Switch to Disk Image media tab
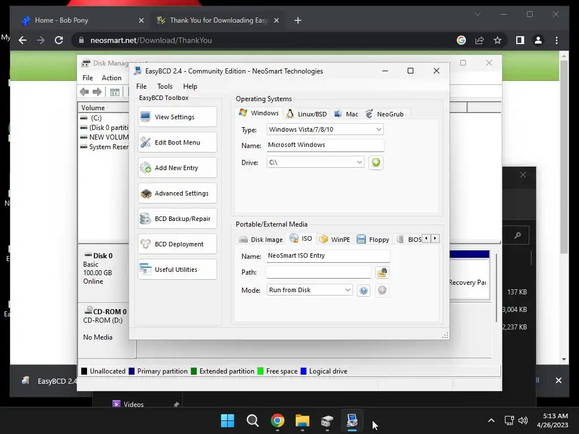 pyautogui.click(x=261, y=240)
